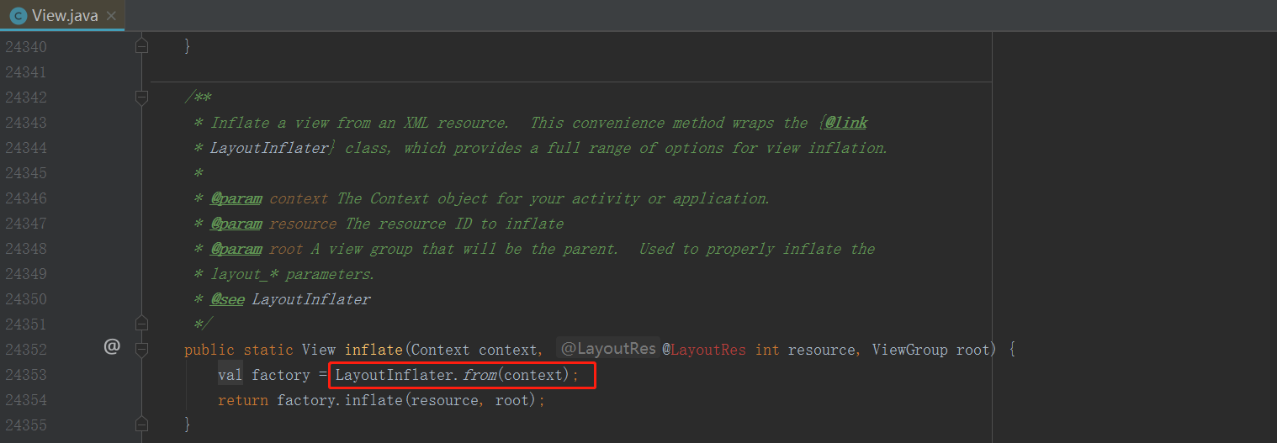Image resolution: width=1277 pixels, height=443 pixels.
Task: Click @param tag before 'root'
Action: [236, 249]
